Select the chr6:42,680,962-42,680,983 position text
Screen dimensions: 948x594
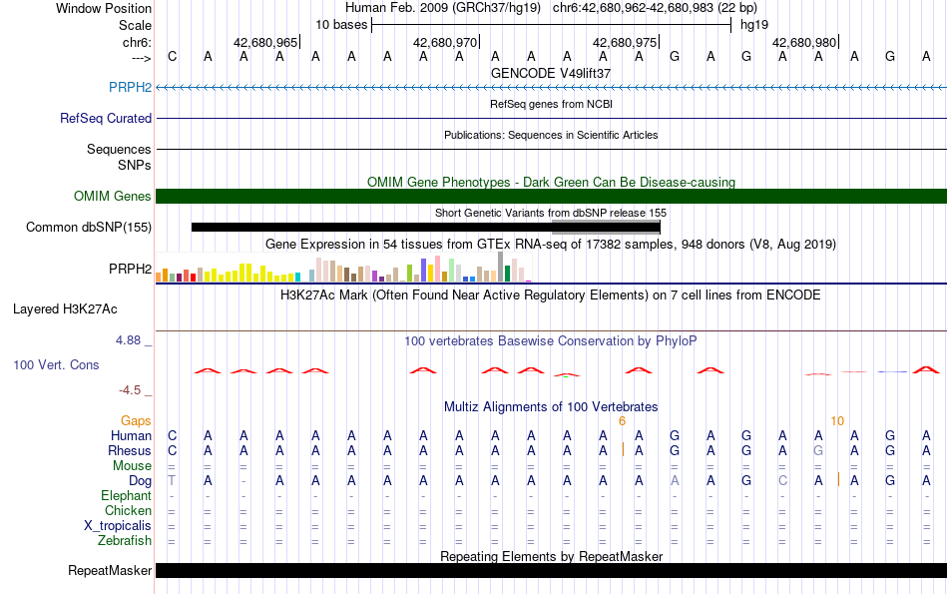click(x=655, y=8)
